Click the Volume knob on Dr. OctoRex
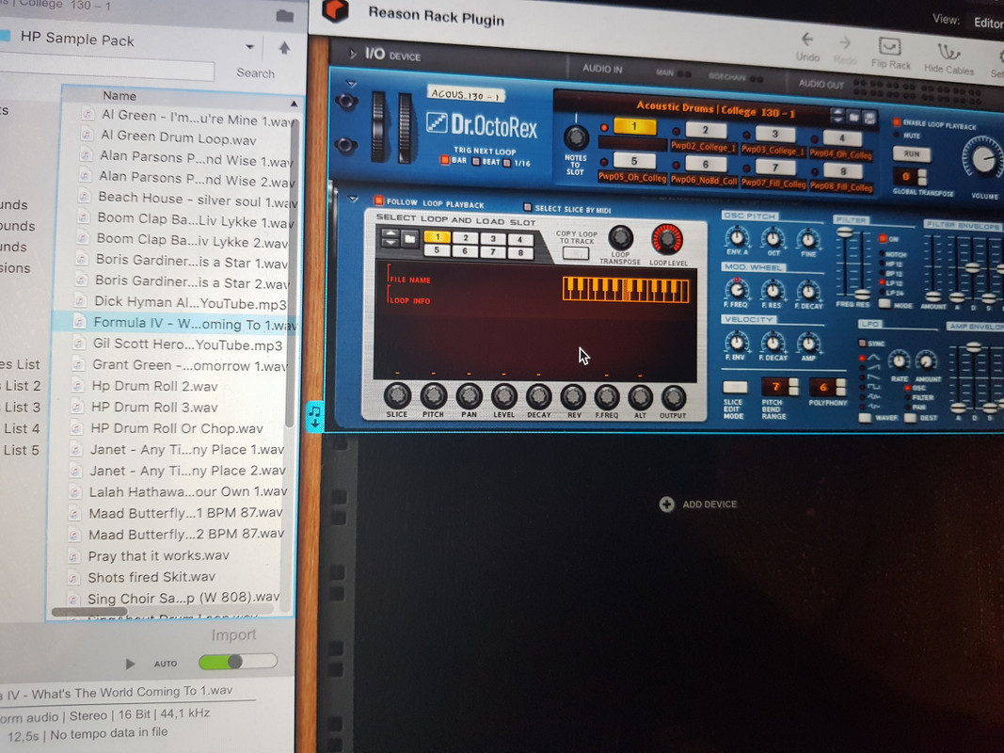 (x=982, y=159)
